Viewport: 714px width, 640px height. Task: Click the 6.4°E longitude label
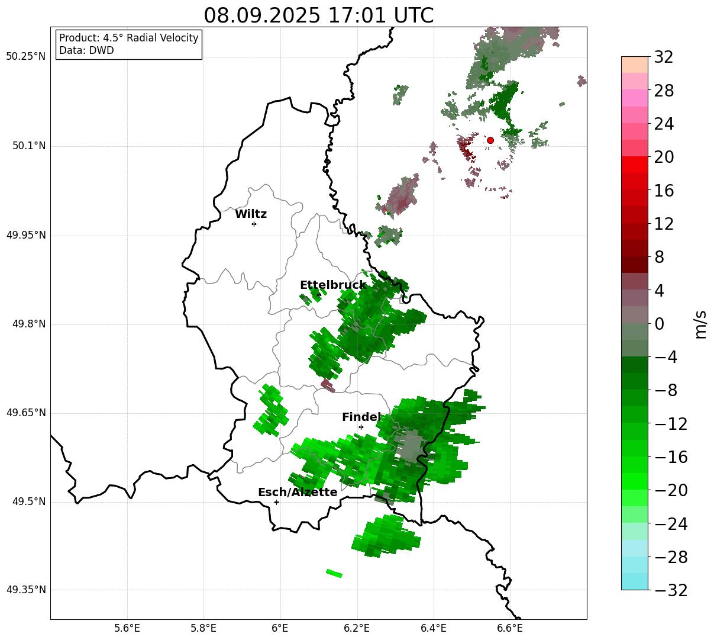point(434,628)
